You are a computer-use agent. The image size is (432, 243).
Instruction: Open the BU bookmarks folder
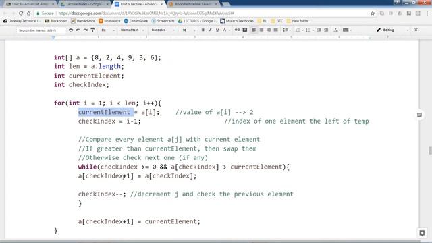[x=263, y=21]
